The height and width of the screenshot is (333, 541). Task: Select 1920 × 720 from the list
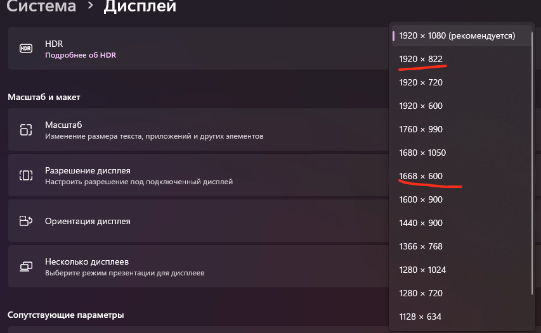421,82
